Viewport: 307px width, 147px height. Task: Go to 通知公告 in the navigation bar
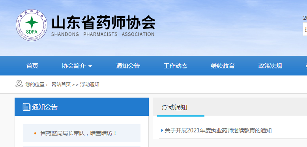128,66
